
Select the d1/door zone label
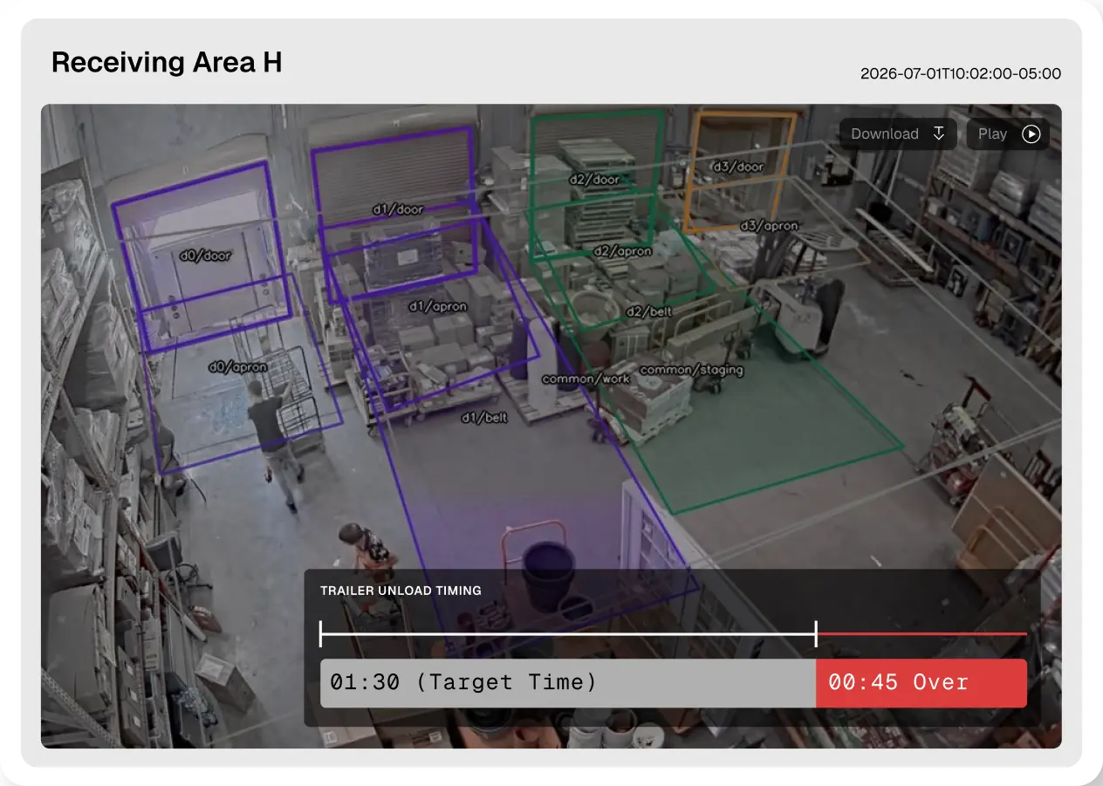(x=397, y=209)
